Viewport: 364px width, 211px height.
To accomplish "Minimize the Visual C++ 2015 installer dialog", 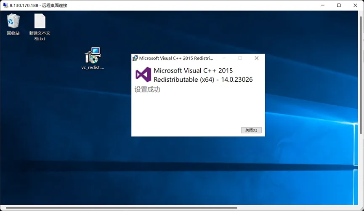I will click(x=224, y=58).
